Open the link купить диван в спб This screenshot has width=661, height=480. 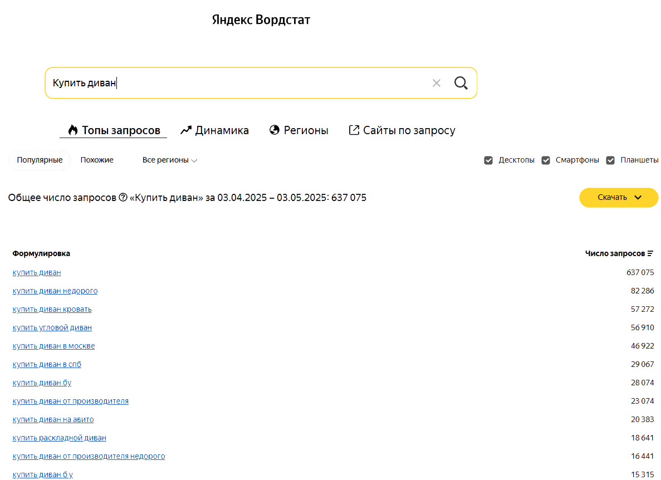pos(47,365)
